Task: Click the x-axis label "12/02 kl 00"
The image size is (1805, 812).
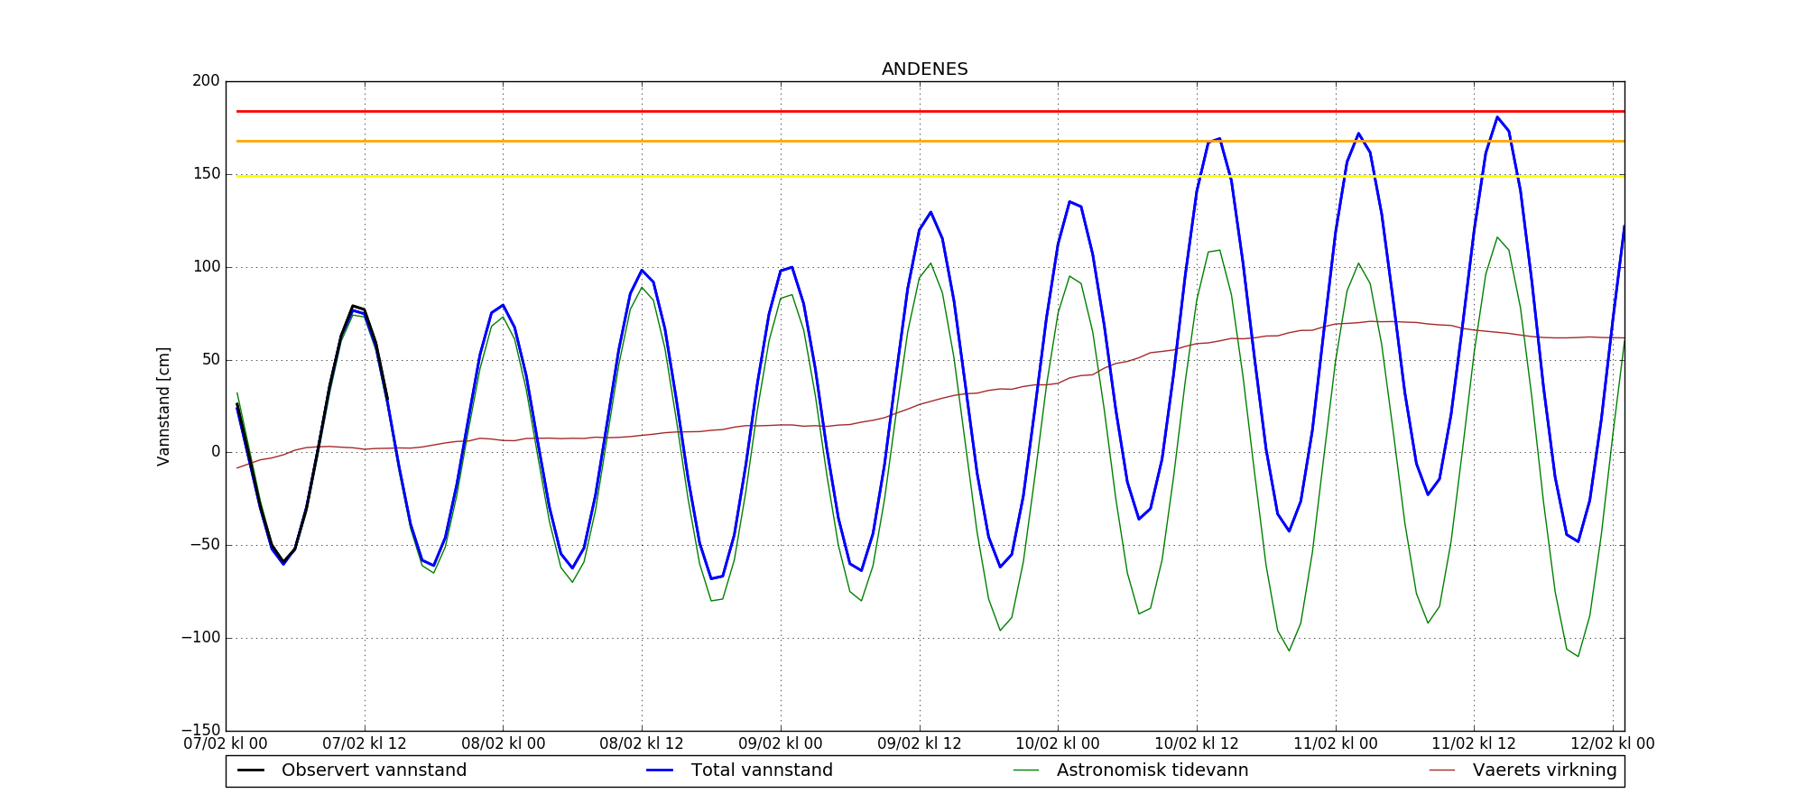Action: 1613,744
